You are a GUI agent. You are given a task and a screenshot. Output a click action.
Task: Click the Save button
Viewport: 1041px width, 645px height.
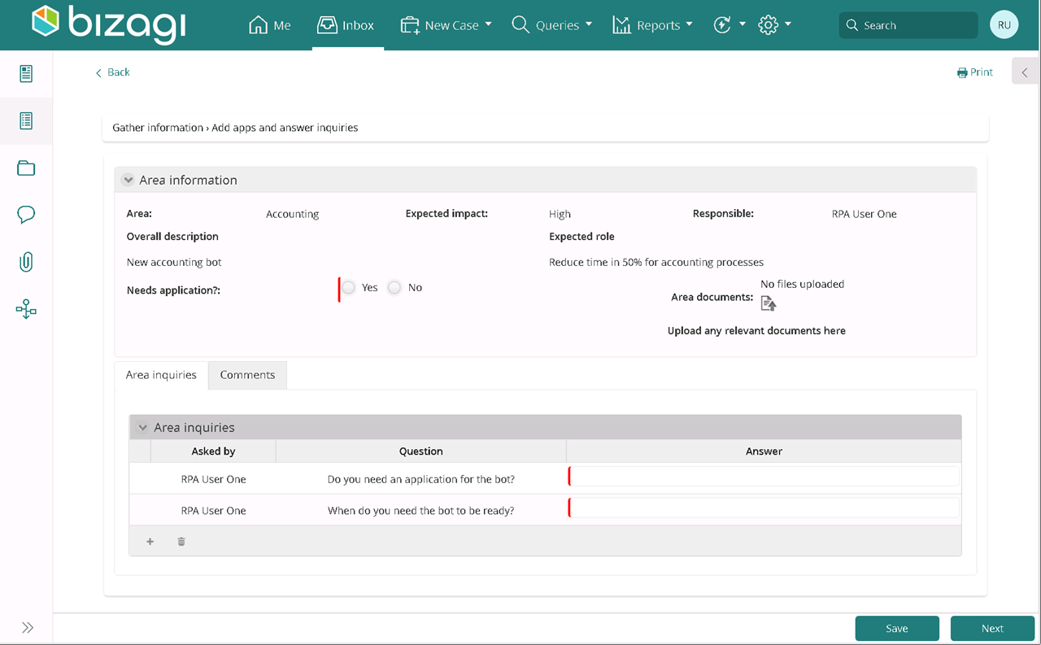tap(897, 628)
